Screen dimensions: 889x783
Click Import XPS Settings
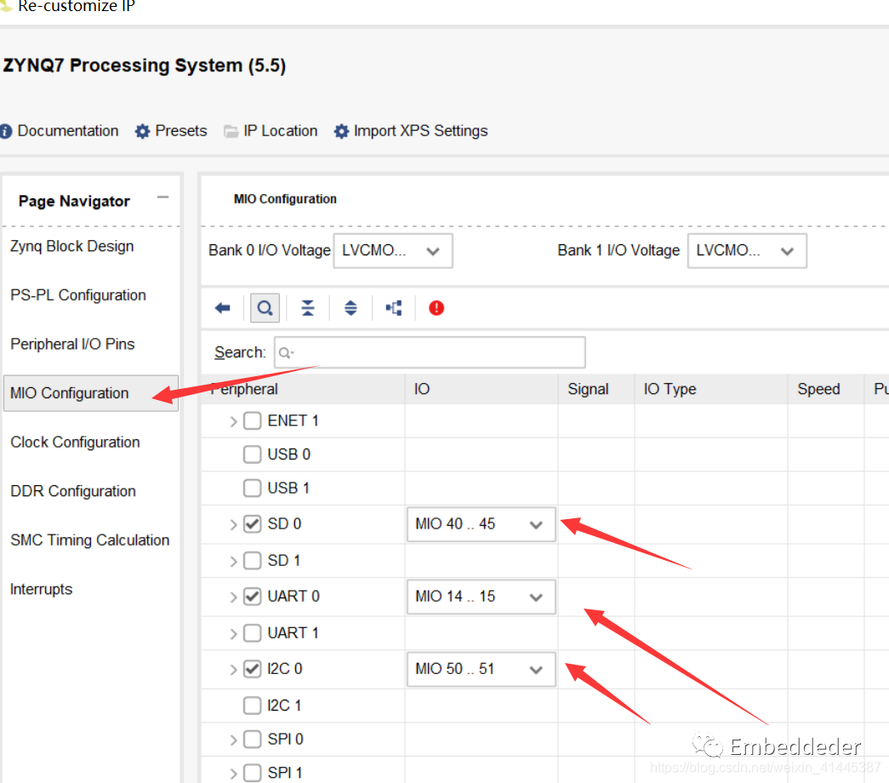(x=411, y=131)
